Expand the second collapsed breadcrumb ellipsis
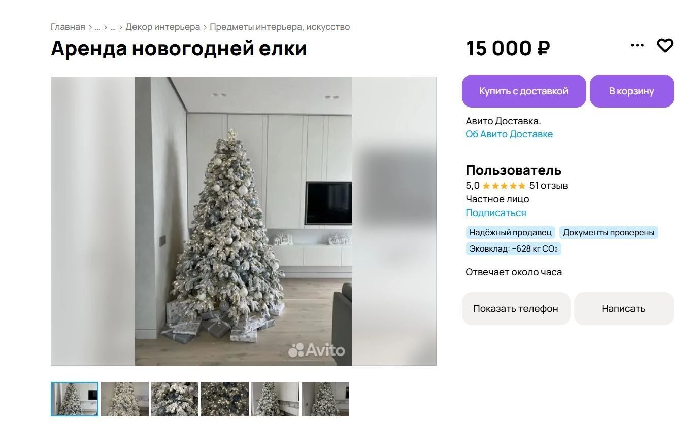The height and width of the screenshot is (426, 699). click(113, 27)
